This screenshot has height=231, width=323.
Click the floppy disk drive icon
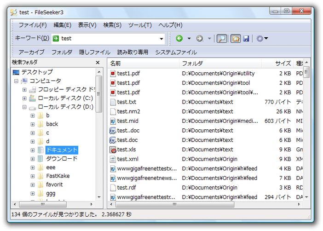pyautogui.click(x=32, y=90)
